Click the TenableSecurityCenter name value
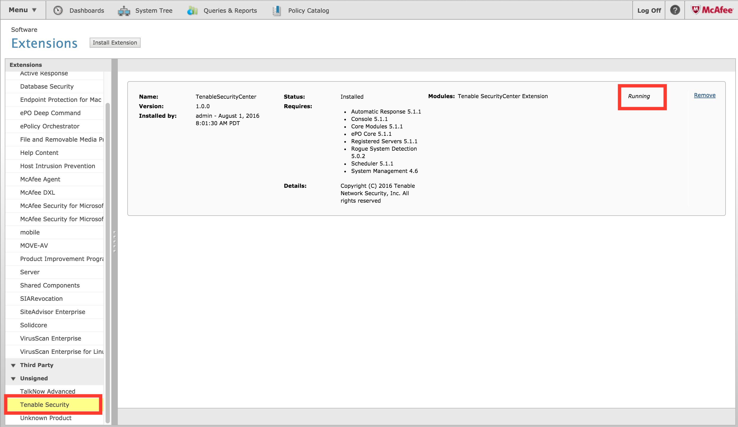This screenshot has height=427, width=738. (x=226, y=97)
